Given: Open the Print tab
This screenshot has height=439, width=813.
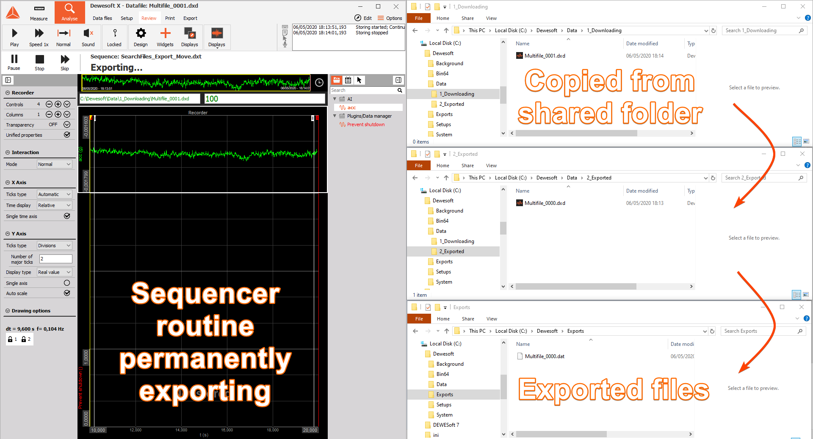Looking at the screenshot, I should (170, 18).
